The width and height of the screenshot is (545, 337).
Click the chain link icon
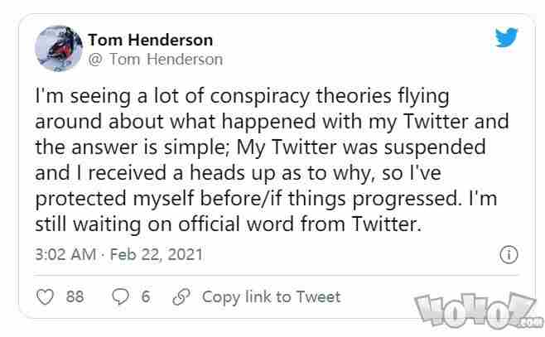pos(181,296)
